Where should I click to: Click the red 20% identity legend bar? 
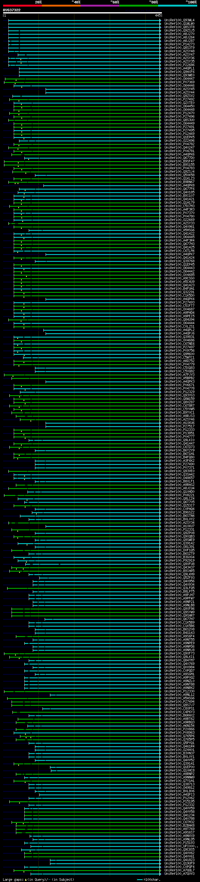point(22,6)
